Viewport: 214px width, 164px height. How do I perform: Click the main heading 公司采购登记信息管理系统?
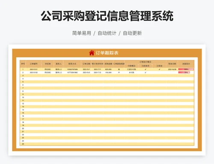click(107, 16)
